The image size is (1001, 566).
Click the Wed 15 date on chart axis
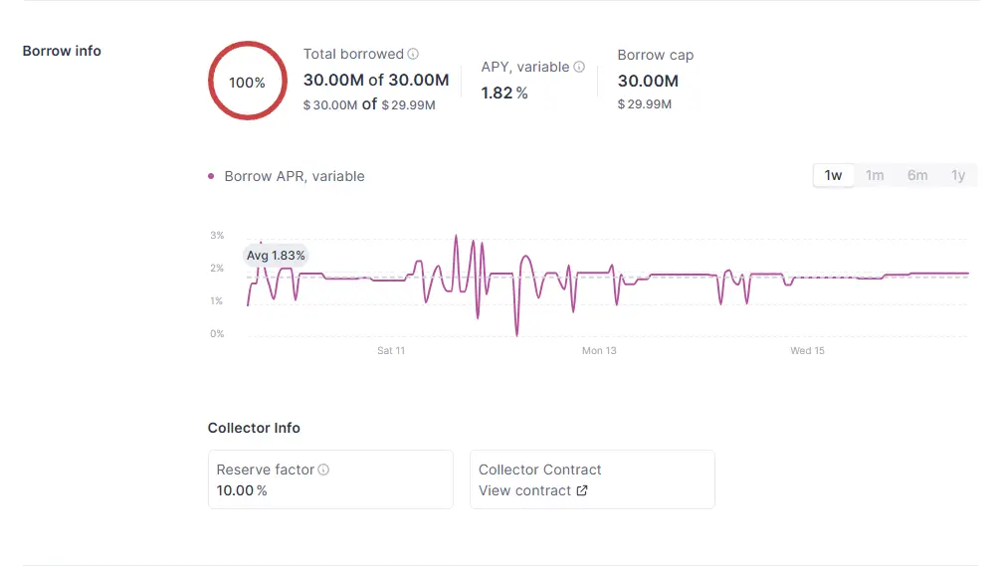tap(807, 350)
